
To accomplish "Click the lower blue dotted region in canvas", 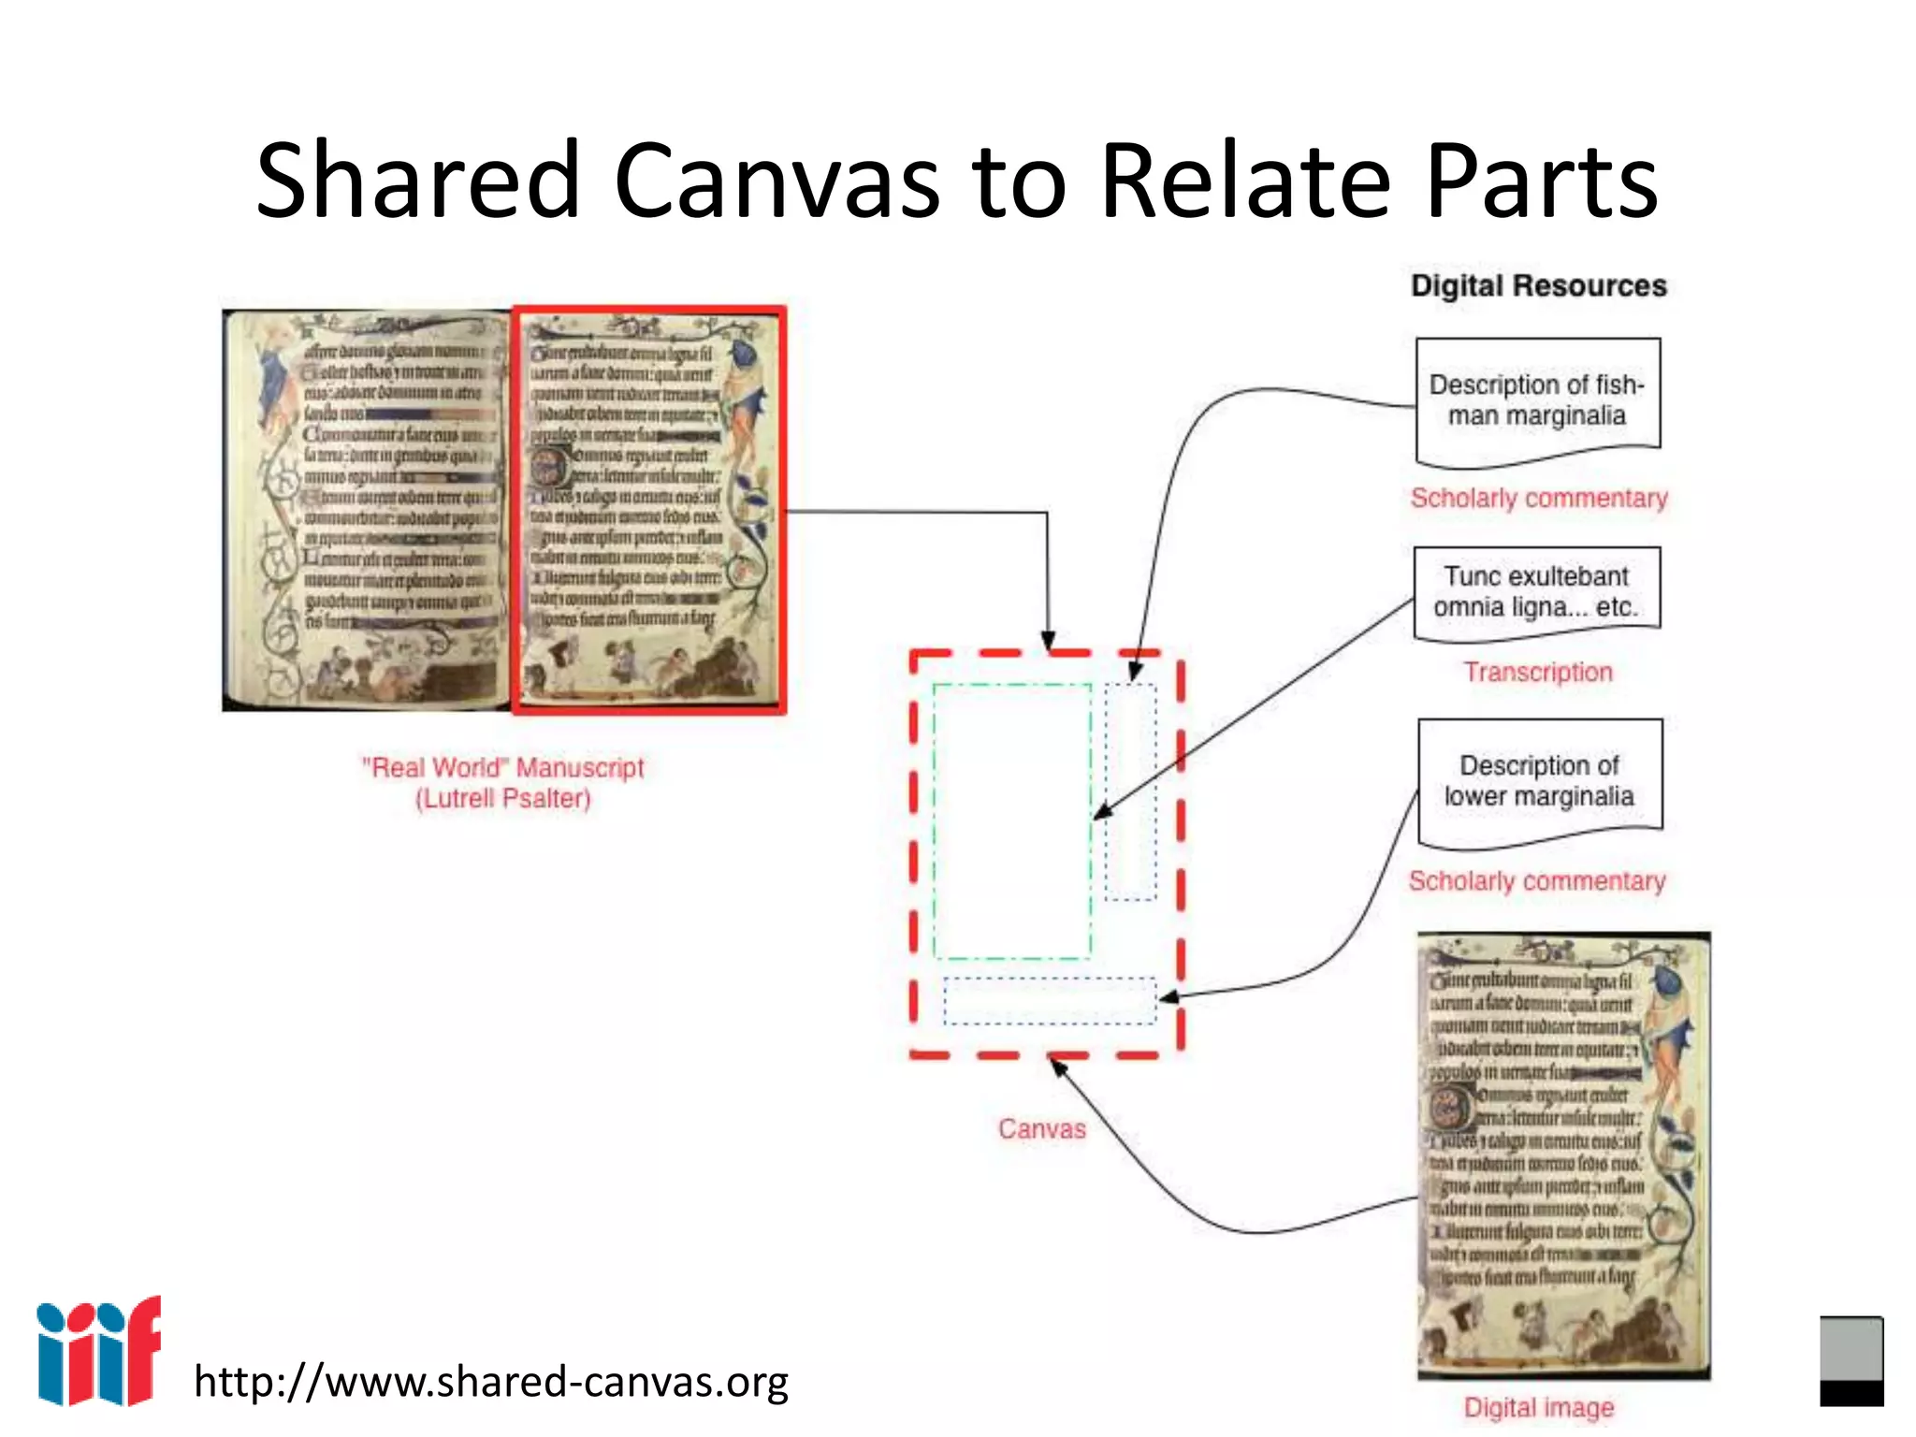I will [x=1050, y=1001].
